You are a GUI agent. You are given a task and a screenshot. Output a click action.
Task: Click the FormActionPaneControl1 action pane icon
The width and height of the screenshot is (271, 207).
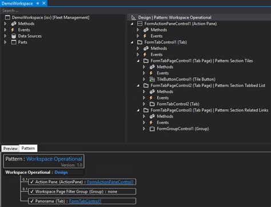click(x=140, y=23)
